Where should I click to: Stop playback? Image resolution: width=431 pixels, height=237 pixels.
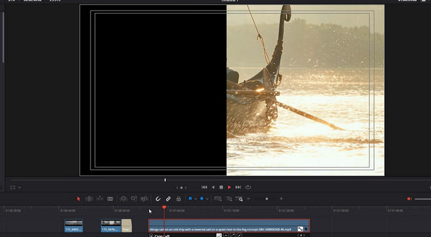[x=221, y=187]
